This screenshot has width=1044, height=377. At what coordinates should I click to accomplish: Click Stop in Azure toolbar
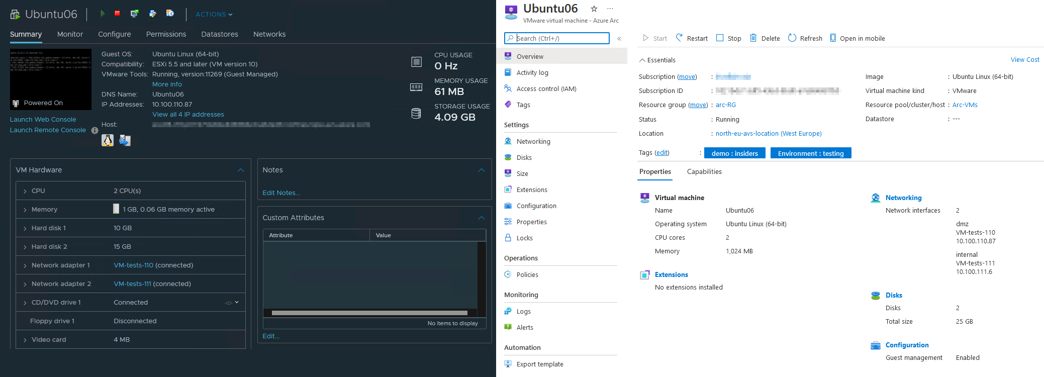click(x=728, y=38)
